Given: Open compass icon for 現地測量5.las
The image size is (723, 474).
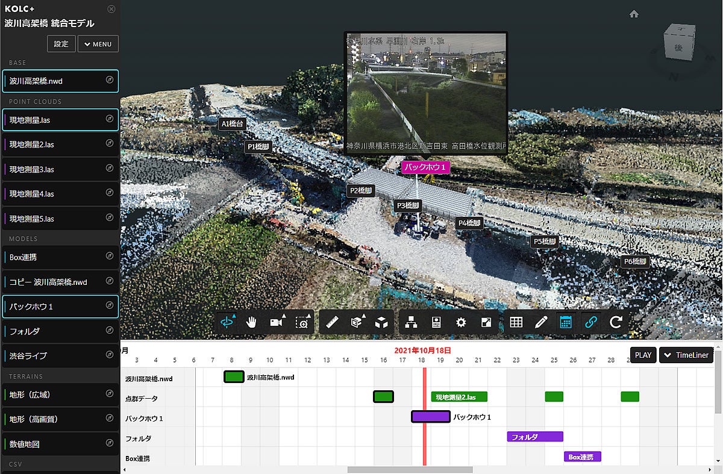Looking at the screenshot, I should [x=110, y=218].
